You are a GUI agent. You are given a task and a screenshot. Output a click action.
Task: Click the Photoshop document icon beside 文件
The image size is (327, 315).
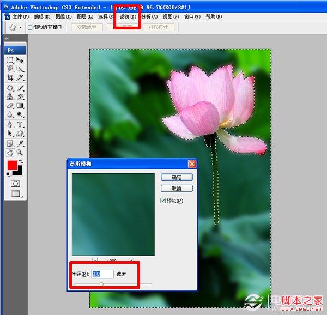[x=7, y=16]
